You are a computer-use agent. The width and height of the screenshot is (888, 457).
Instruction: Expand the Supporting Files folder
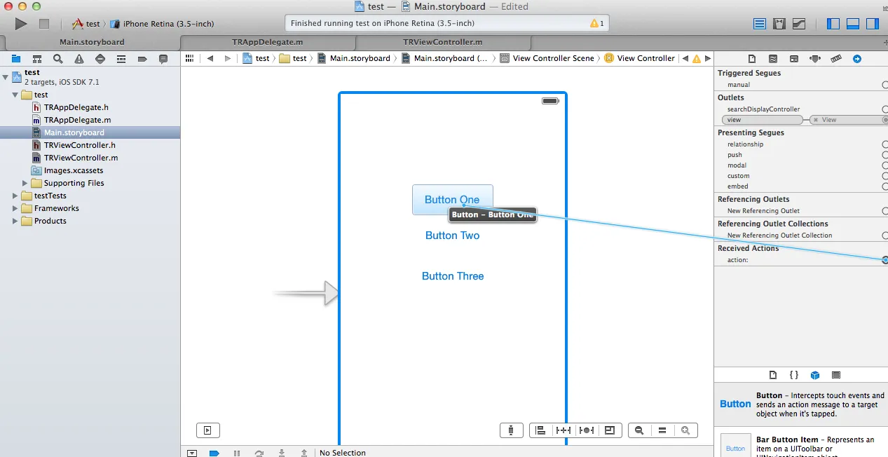[25, 183]
